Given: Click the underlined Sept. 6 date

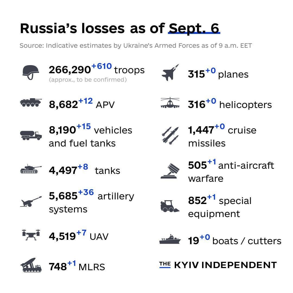Looking at the screenshot, I should (194, 28).
